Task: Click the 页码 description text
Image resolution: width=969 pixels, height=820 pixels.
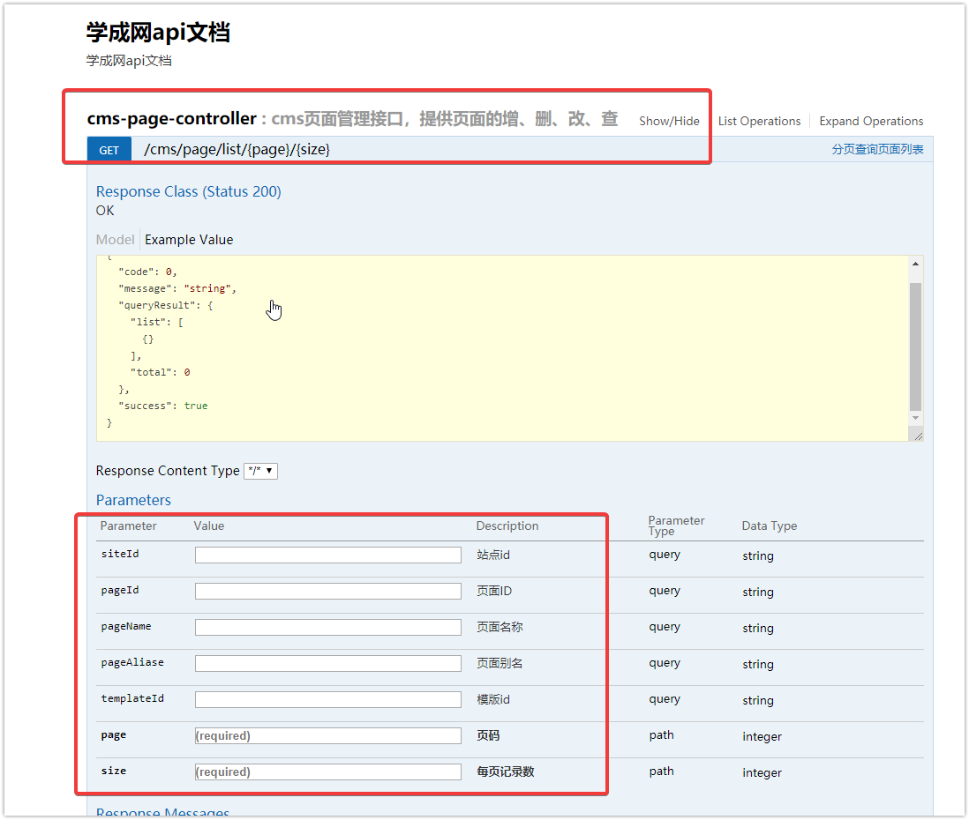Action: click(488, 736)
